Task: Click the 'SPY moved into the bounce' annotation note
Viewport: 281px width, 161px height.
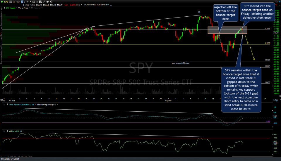Action: [257, 12]
